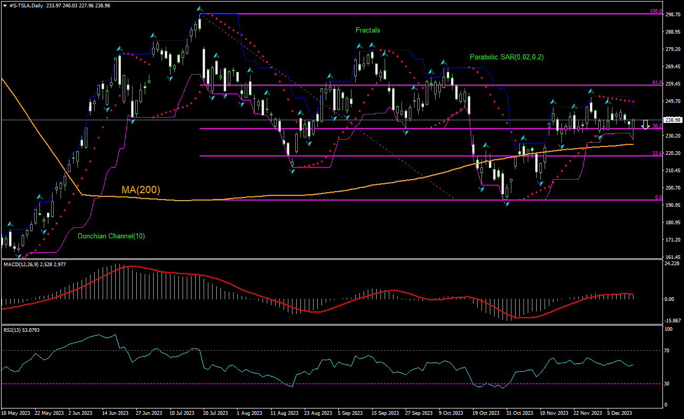Click the 238.98 current price tag
The width and height of the screenshot is (684, 419).
pos(672,120)
